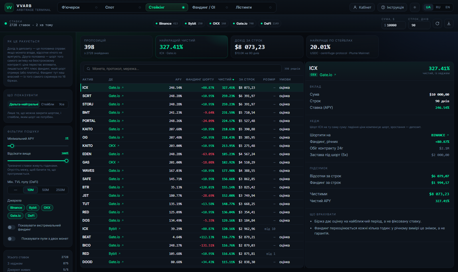Click the external arrow next to Gate.io in BICO row
Image resolution: width=458 pixels, height=272 pixels.
[123, 245]
